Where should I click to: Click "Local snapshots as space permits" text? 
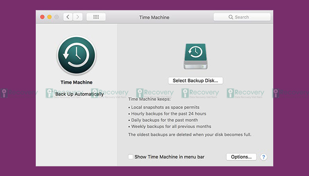pyautogui.click(x=165, y=107)
